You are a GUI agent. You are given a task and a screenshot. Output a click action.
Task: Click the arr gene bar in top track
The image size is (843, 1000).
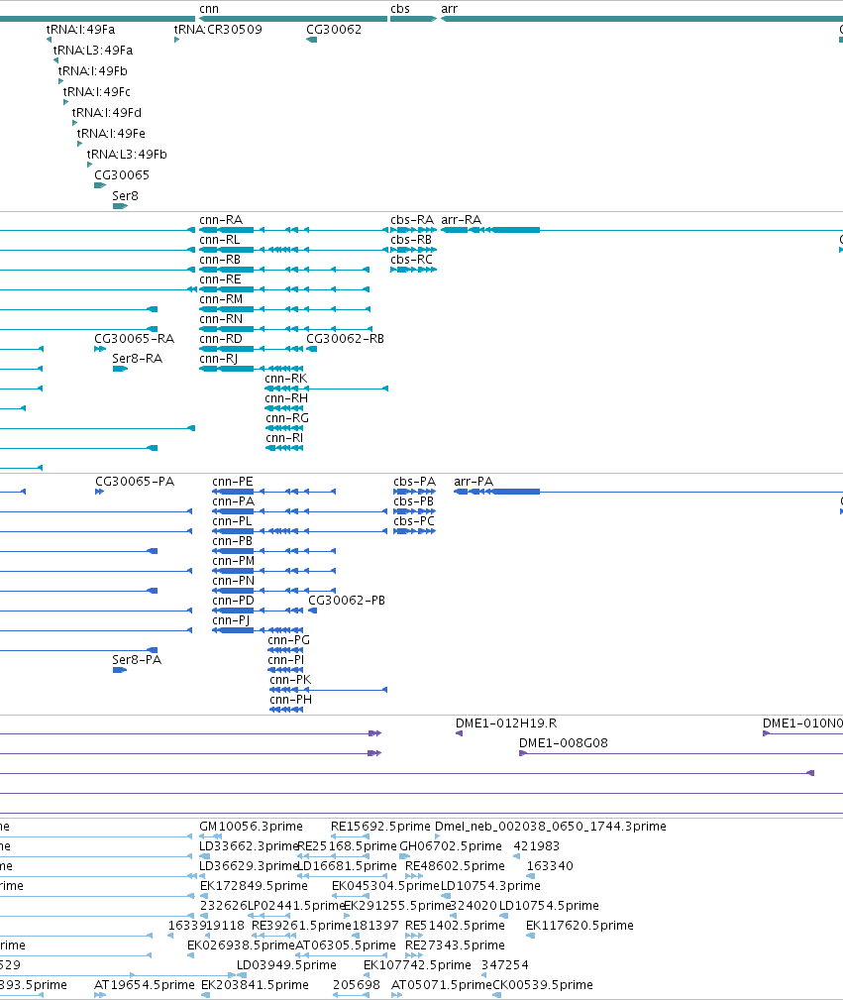[x=642, y=19]
